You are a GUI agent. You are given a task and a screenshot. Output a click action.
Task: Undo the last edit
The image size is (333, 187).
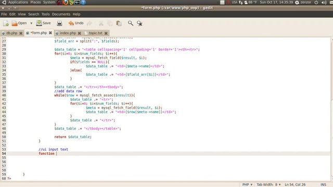pos(76,23)
